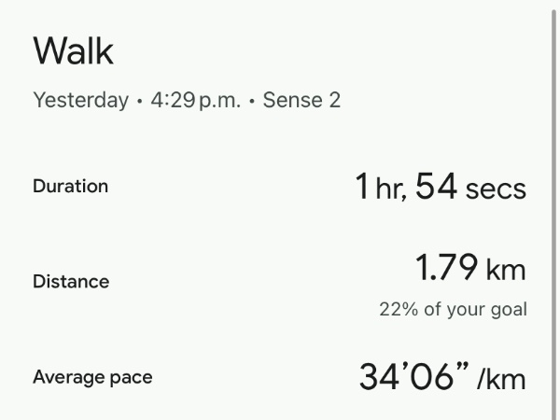Click the Average pace label
Viewport: 560px width, 420px height.
[92, 377]
